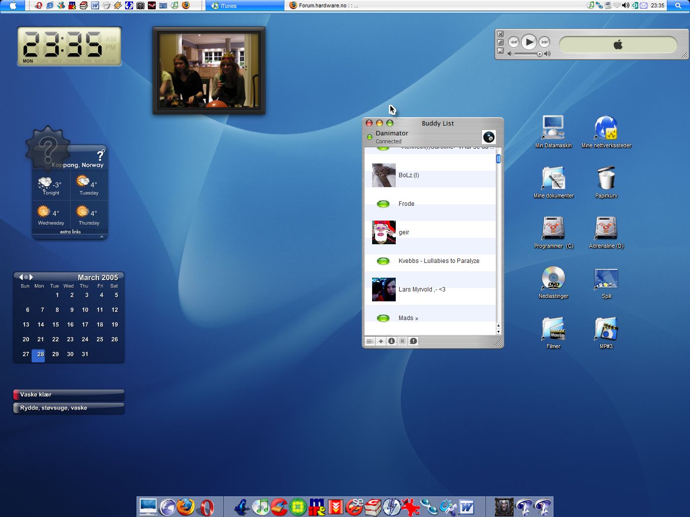
Task: Launch Ad-Aware SE from the dock
Action: [x=354, y=507]
